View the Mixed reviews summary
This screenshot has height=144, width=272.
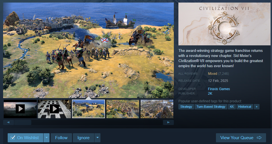(x=213, y=74)
